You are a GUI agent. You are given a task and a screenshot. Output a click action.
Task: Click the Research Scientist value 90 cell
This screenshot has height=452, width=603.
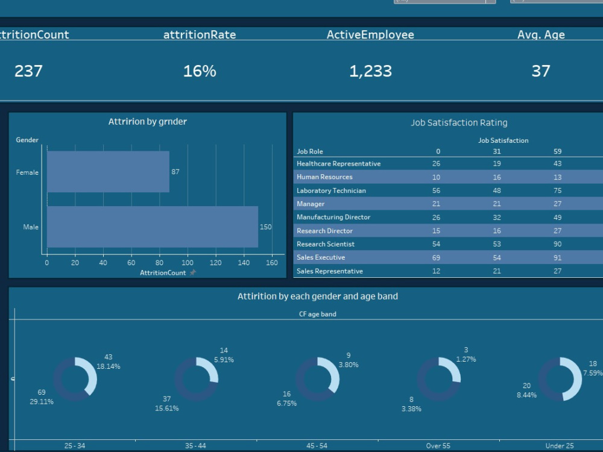coord(557,244)
